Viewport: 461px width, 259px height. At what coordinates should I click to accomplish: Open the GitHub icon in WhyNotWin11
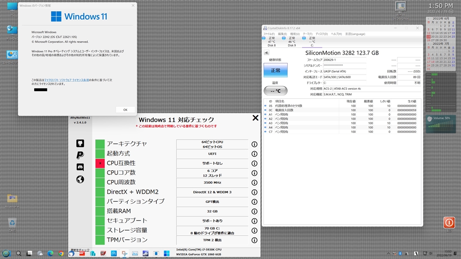click(x=80, y=144)
